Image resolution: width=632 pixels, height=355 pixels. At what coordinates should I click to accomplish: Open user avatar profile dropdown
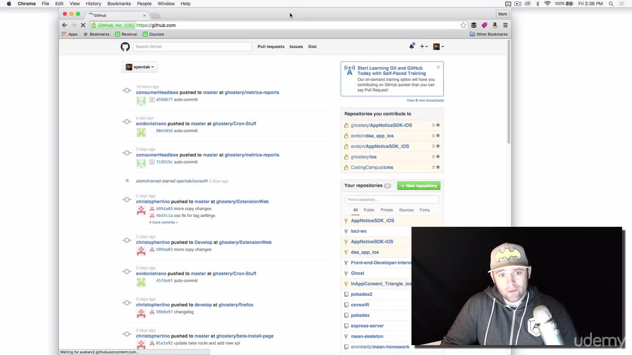coord(438,46)
